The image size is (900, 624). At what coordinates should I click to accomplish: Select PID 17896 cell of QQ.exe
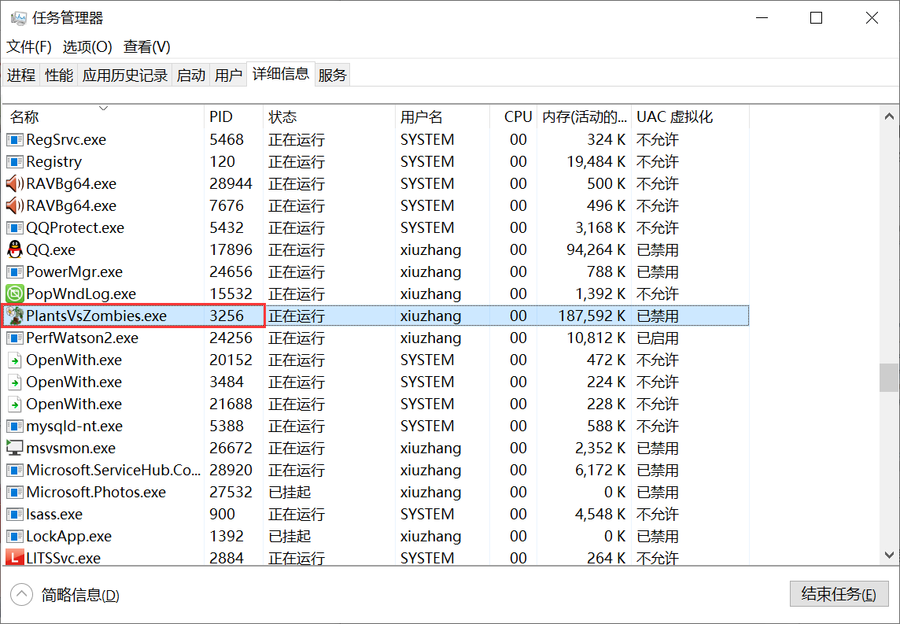[x=231, y=249]
